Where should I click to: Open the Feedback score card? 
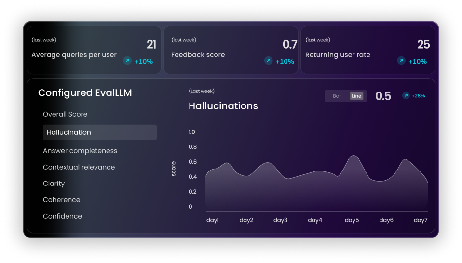(231, 50)
